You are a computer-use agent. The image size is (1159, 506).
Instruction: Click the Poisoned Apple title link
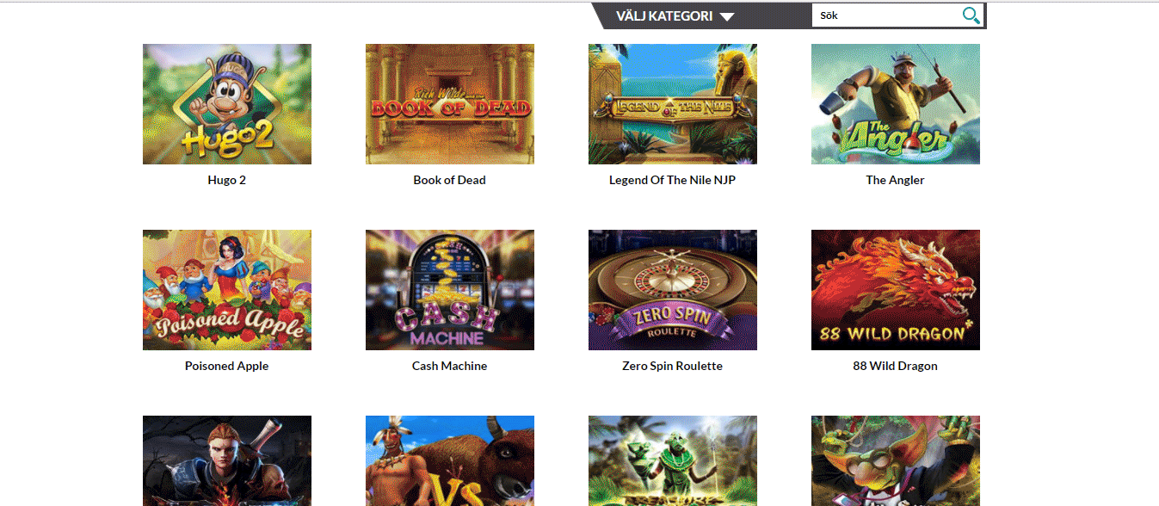[227, 366]
